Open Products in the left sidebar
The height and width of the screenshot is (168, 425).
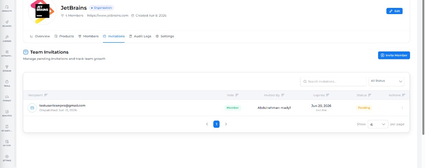(7, 8)
